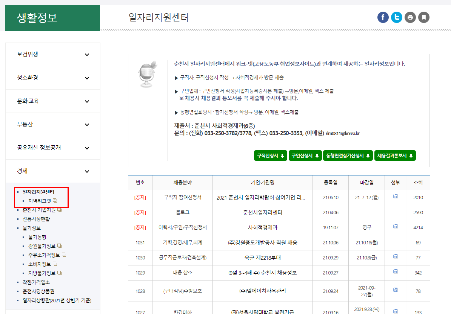Open the 공유재산 정보공개 sidebar menu
Viewport: 451px width, 314px height.
(x=52, y=148)
